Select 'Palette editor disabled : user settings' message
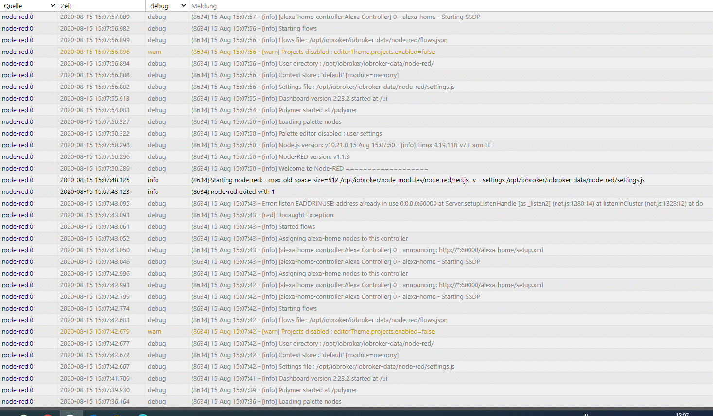This screenshot has height=416, width=713. pos(287,134)
